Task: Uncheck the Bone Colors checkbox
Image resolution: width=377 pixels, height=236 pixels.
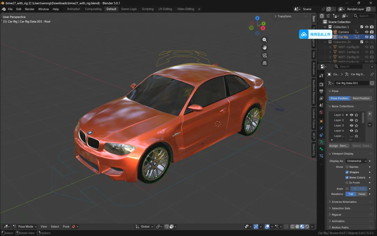Action: pos(347,178)
